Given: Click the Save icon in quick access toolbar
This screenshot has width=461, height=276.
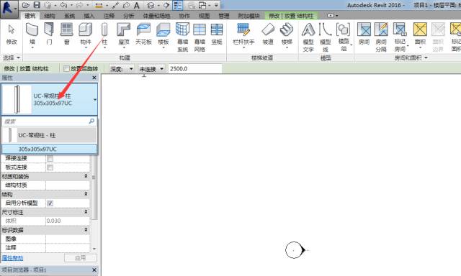Looking at the screenshot, I should pyautogui.click(x=37, y=5).
